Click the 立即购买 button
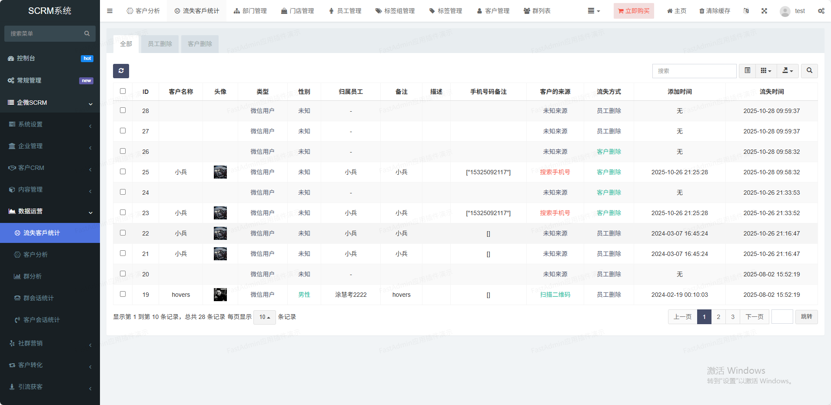Viewport: 831px width, 405px height. point(634,11)
